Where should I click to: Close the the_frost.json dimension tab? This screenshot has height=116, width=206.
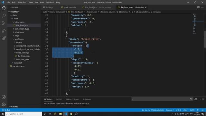point(146,7)
